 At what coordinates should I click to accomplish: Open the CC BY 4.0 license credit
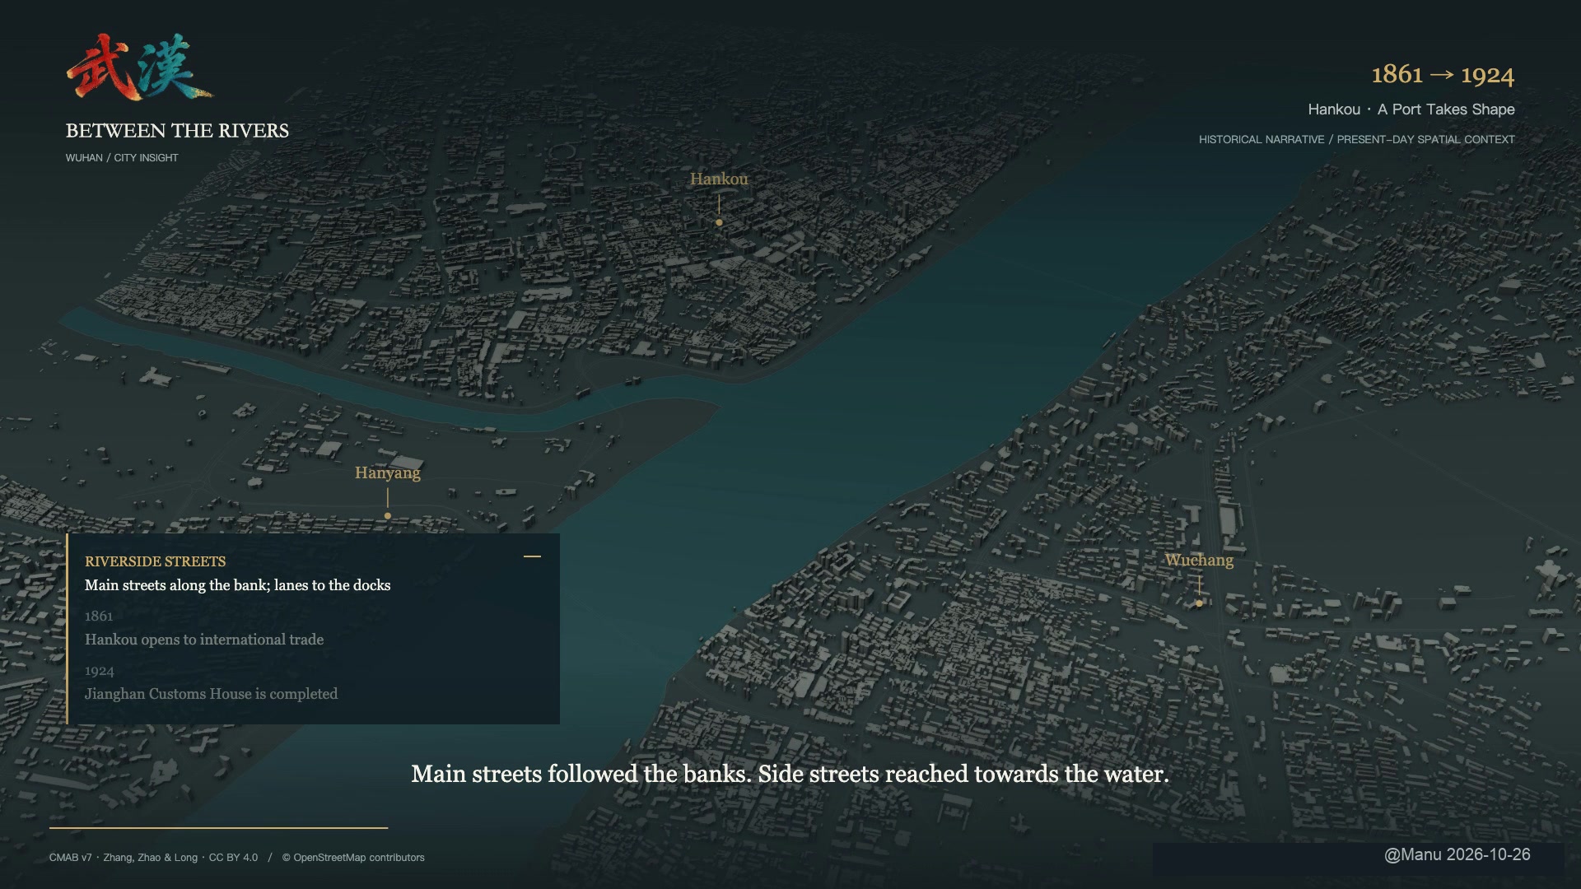[x=233, y=858]
